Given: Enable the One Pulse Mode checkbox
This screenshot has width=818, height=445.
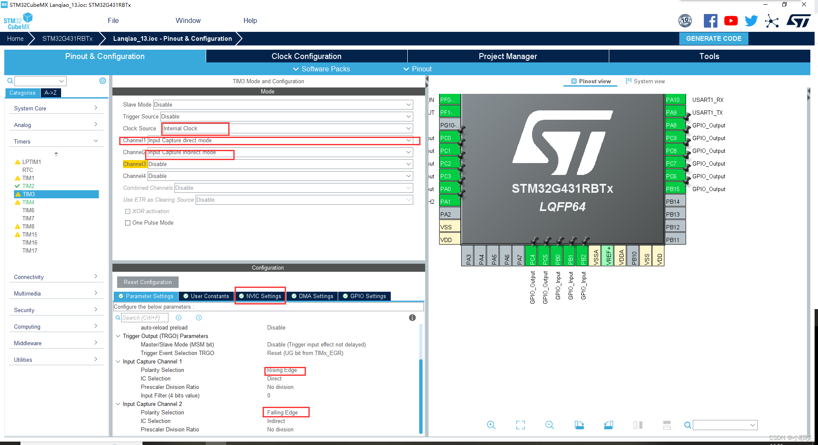Looking at the screenshot, I should click(127, 223).
